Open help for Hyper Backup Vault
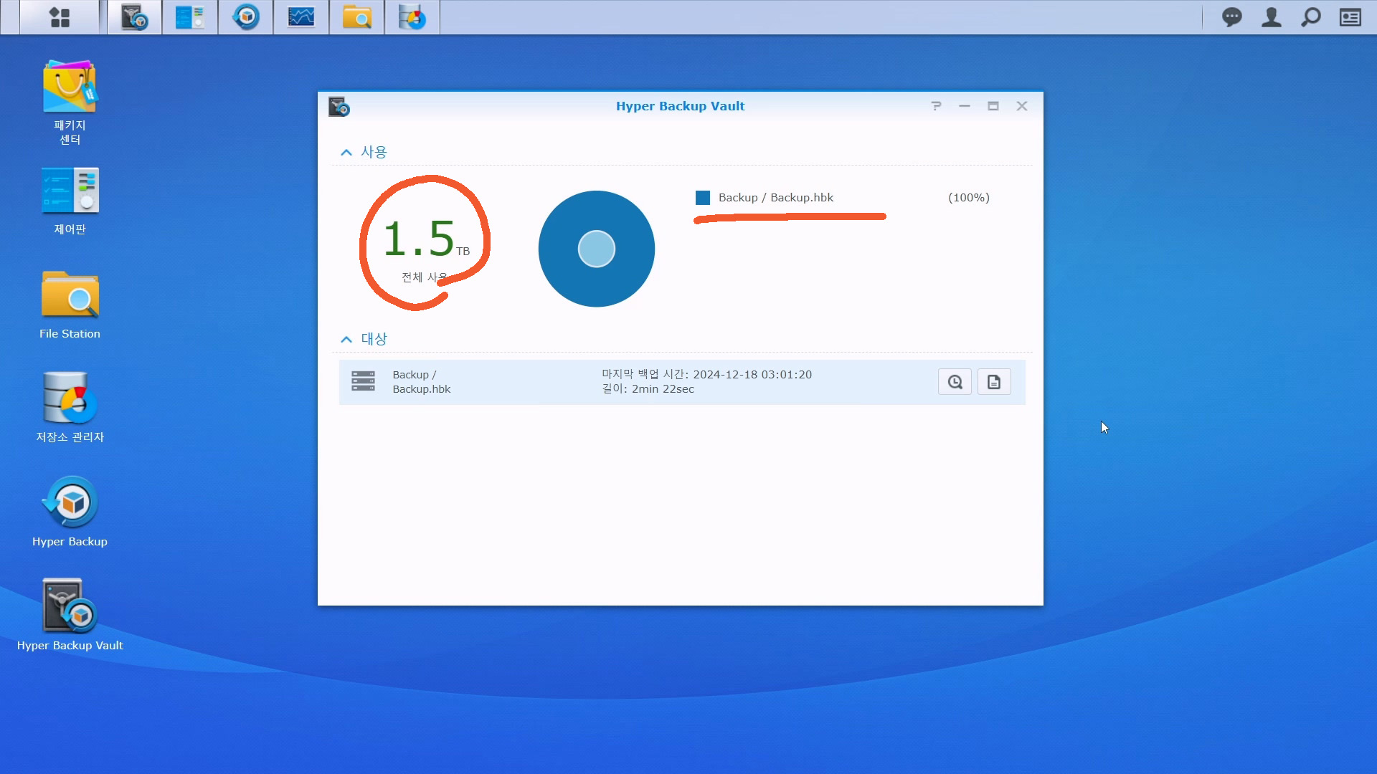This screenshot has width=1377, height=774. click(936, 106)
